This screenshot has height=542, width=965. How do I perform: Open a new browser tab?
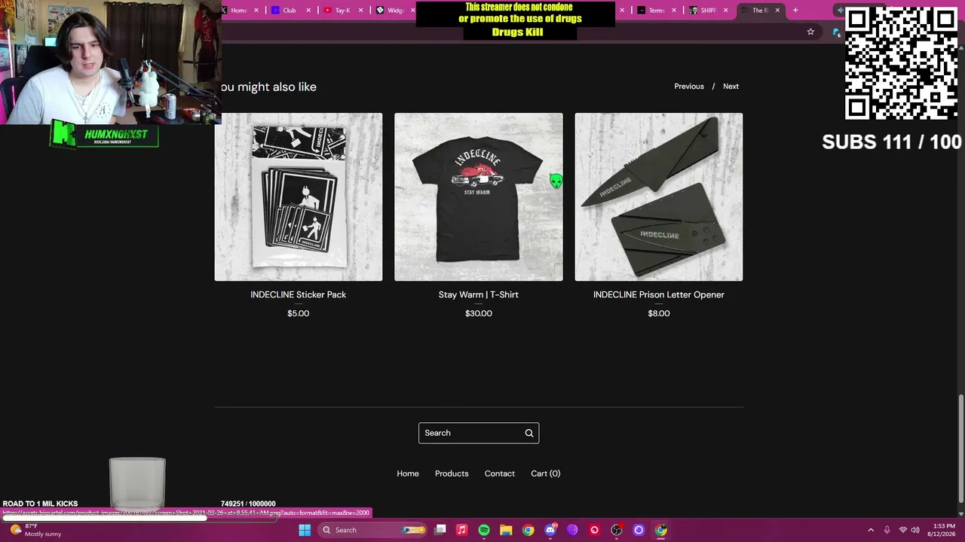coord(795,11)
